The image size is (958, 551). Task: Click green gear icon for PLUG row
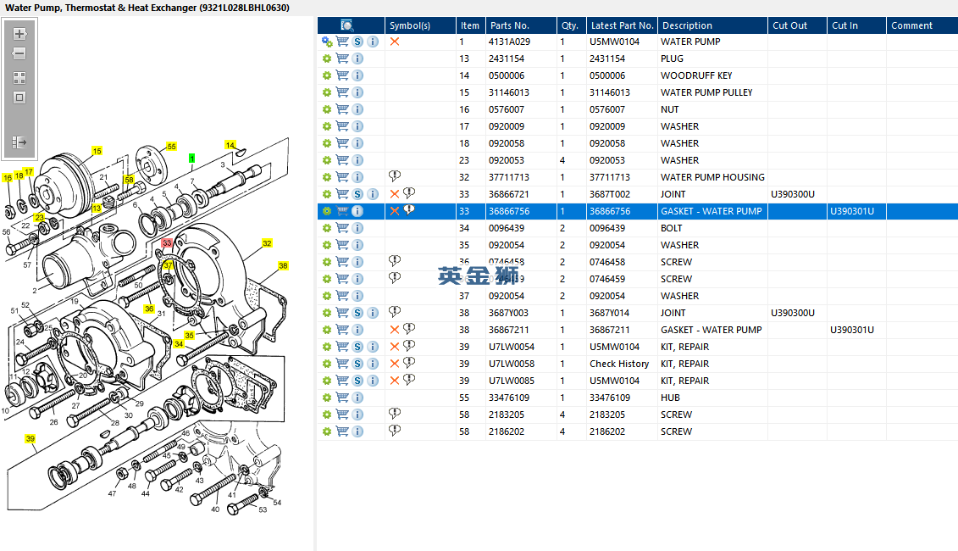[x=327, y=58]
